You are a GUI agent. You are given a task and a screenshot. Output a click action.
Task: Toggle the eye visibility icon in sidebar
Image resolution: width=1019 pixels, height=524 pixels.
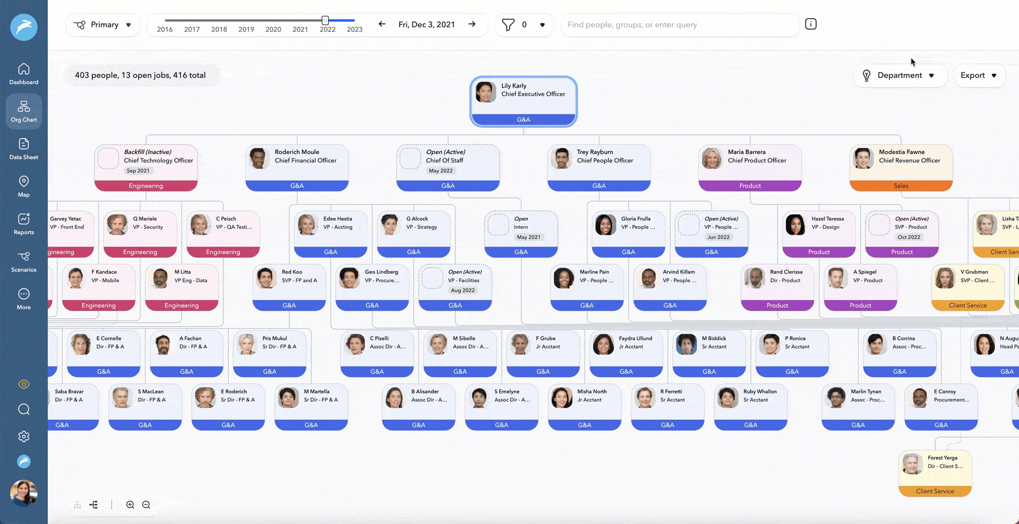23,384
